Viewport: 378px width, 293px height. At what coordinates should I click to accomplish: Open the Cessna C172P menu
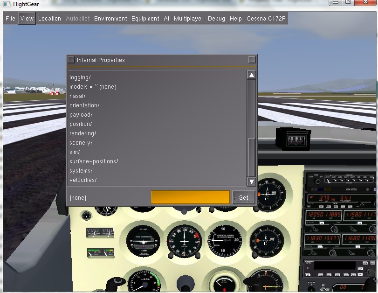[266, 19]
